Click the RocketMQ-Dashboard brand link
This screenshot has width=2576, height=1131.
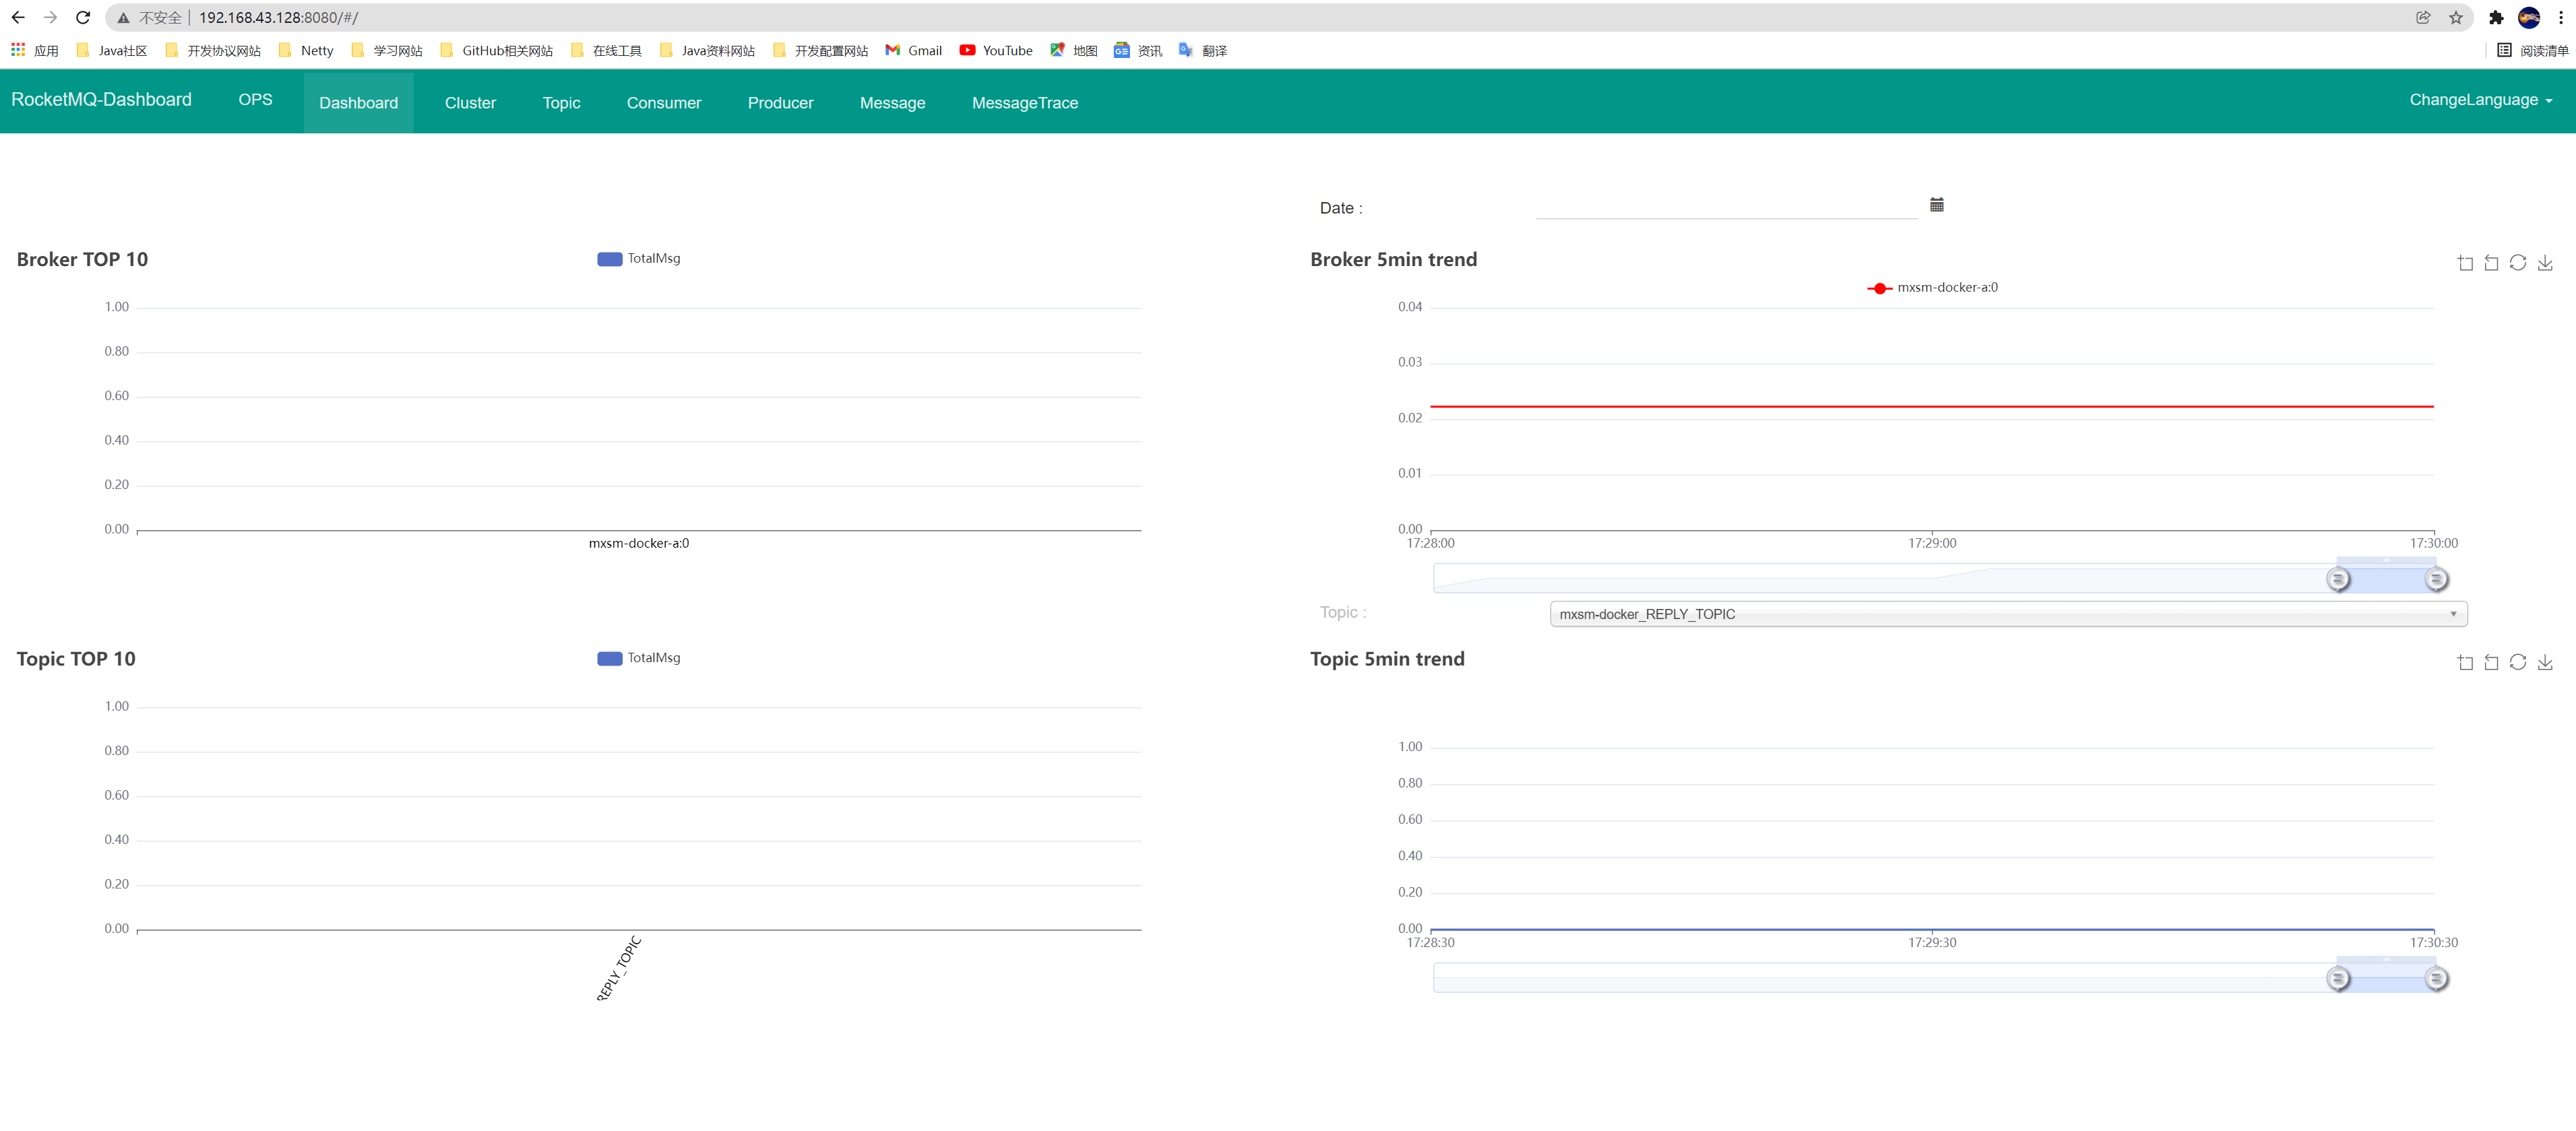point(101,100)
